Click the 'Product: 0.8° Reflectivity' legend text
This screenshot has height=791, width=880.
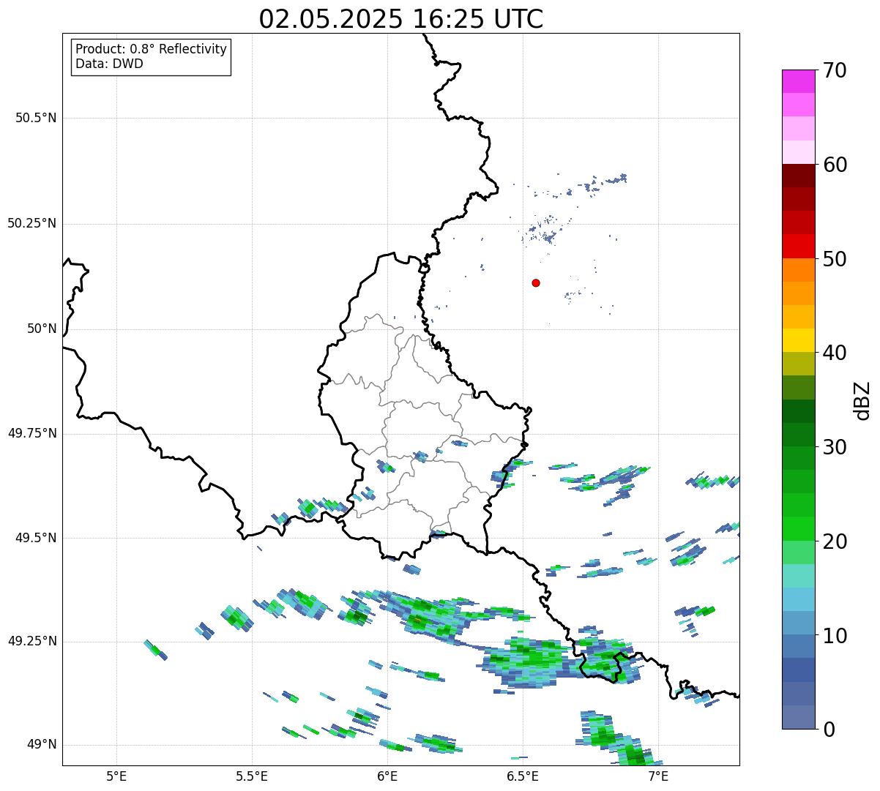(152, 49)
